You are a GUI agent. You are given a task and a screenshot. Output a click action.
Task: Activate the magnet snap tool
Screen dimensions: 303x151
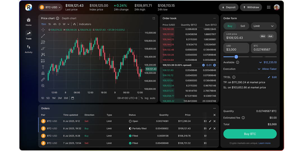(x=43, y=73)
